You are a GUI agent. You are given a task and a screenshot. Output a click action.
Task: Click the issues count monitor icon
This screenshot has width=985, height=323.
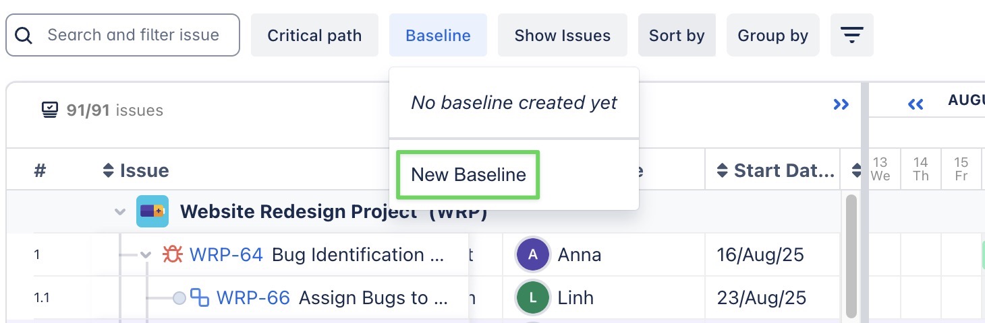49,110
